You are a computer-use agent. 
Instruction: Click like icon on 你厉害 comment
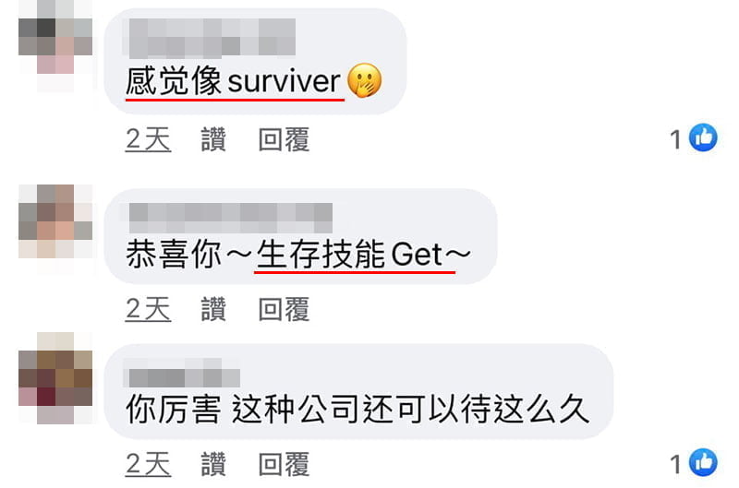(x=703, y=462)
